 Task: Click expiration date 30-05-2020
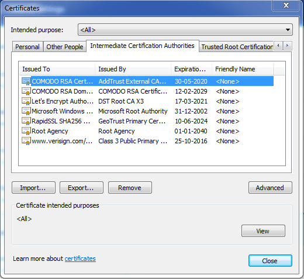click(x=191, y=81)
